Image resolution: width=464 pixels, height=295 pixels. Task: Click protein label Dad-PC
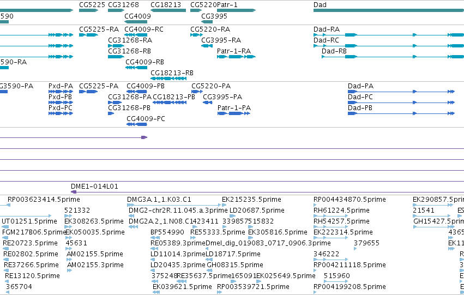pyautogui.click(x=360, y=97)
